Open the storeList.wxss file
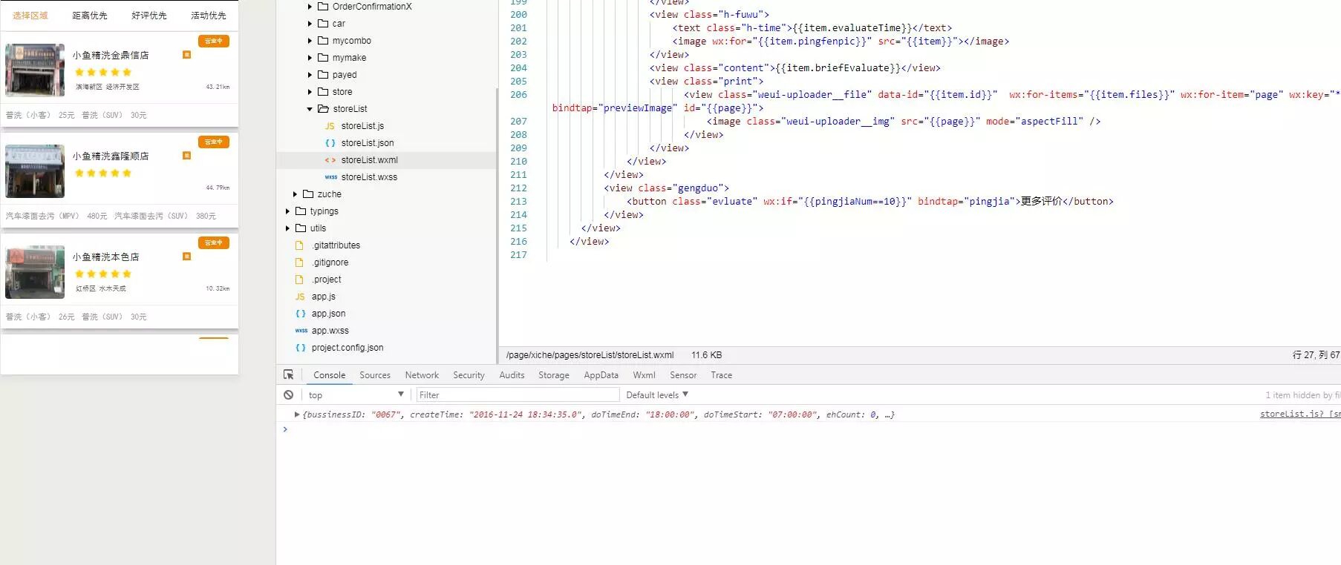The width and height of the screenshot is (1341, 565). point(369,177)
